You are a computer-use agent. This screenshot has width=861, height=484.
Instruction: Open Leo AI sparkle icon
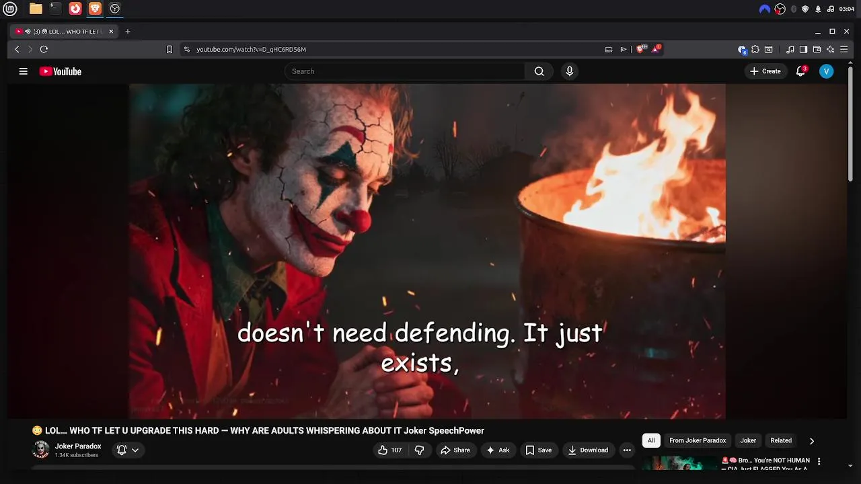[831, 49]
